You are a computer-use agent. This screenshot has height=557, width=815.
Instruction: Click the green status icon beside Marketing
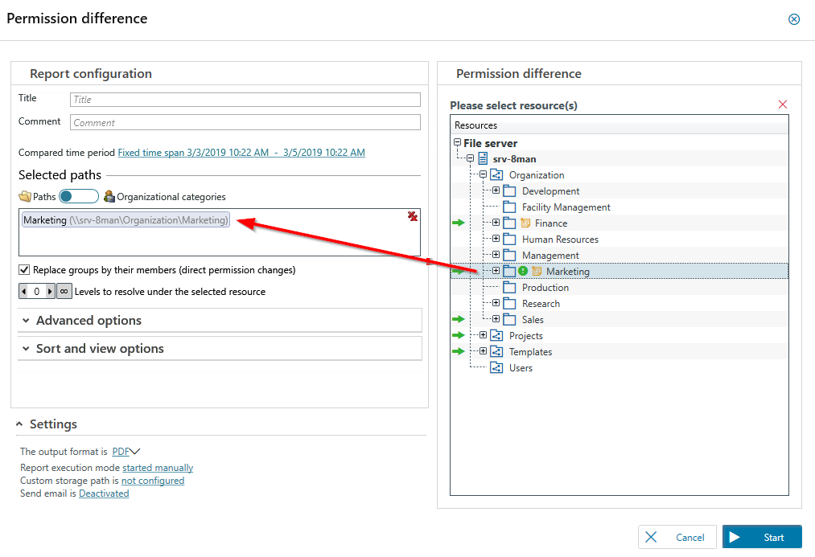click(x=523, y=272)
